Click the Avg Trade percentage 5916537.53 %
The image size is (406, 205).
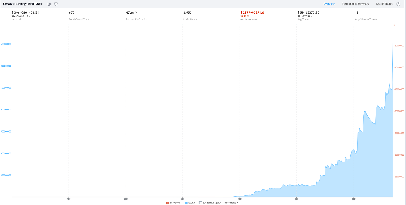point(305,16)
